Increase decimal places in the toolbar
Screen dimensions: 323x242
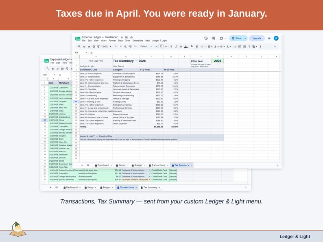pyautogui.click(x=130, y=46)
